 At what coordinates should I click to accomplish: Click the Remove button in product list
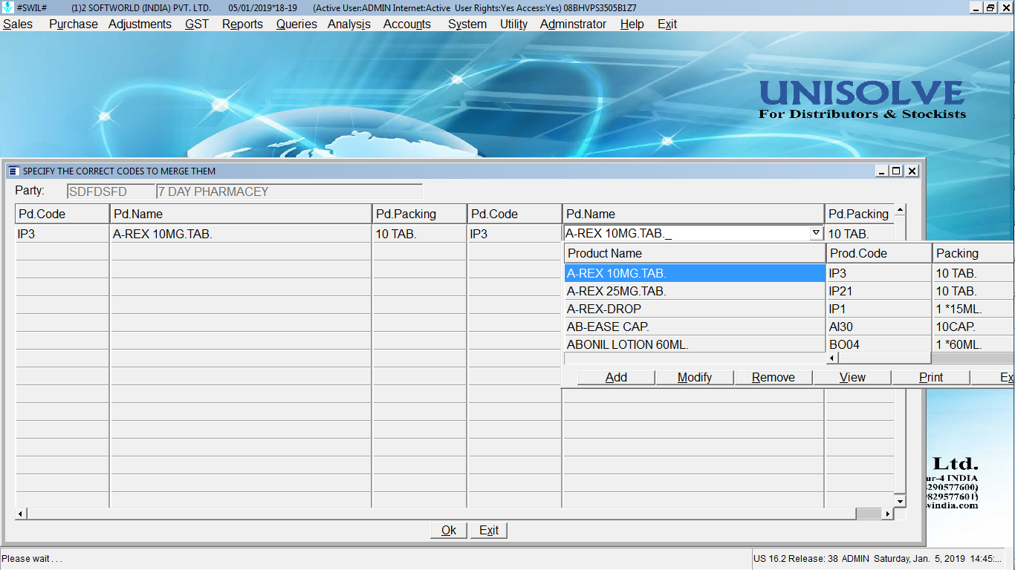(774, 377)
